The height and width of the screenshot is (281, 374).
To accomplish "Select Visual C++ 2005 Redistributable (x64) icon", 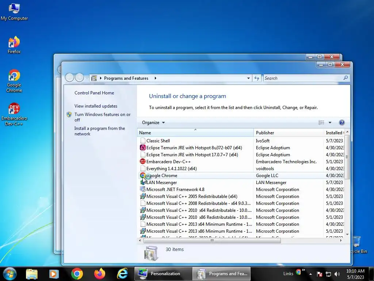I will click(143, 196).
